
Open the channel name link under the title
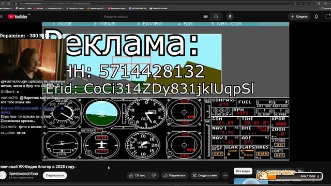coord(23,174)
